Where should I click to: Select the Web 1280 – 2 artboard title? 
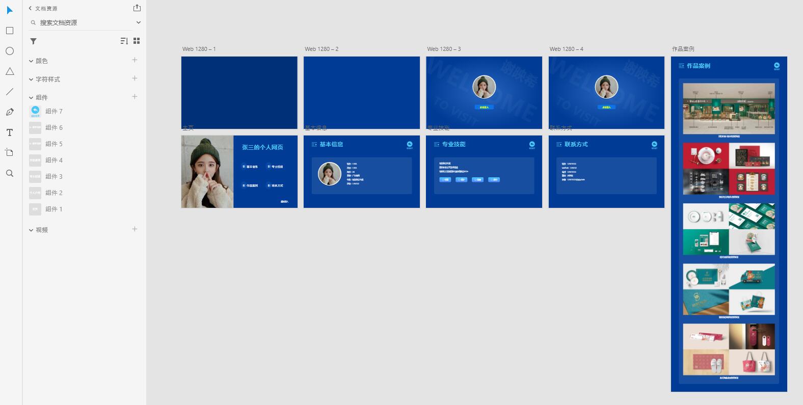point(322,49)
